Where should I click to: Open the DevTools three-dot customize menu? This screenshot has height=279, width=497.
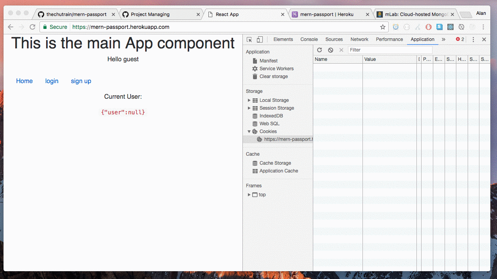473,39
